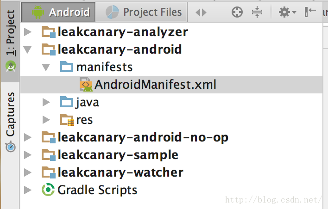Screen dimensions: 328x209
Task: Hide the project panel with the hide icon
Action: click(310, 12)
